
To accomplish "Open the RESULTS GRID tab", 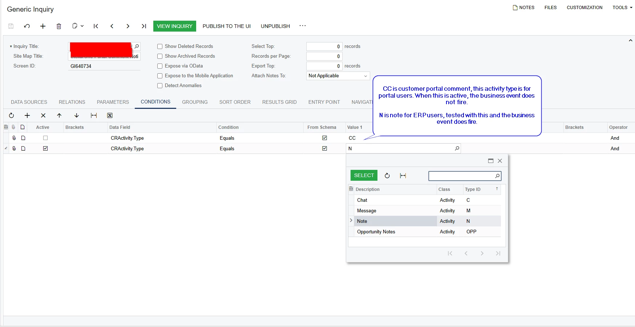I will tap(279, 102).
